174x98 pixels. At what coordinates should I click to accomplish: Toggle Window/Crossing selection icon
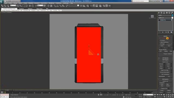(26, 6)
